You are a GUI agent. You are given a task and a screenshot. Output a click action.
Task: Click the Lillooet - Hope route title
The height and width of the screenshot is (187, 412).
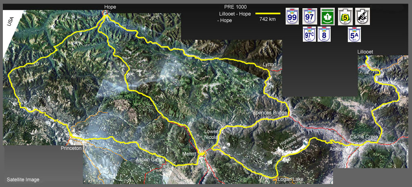pyautogui.click(x=235, y=13)
